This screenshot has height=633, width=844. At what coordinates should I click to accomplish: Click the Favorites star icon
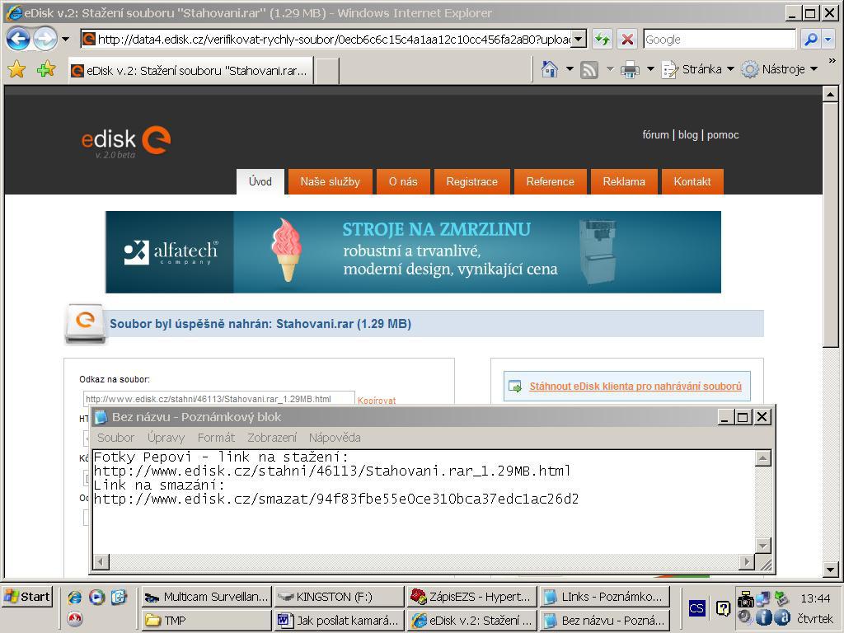click(16, 70)
